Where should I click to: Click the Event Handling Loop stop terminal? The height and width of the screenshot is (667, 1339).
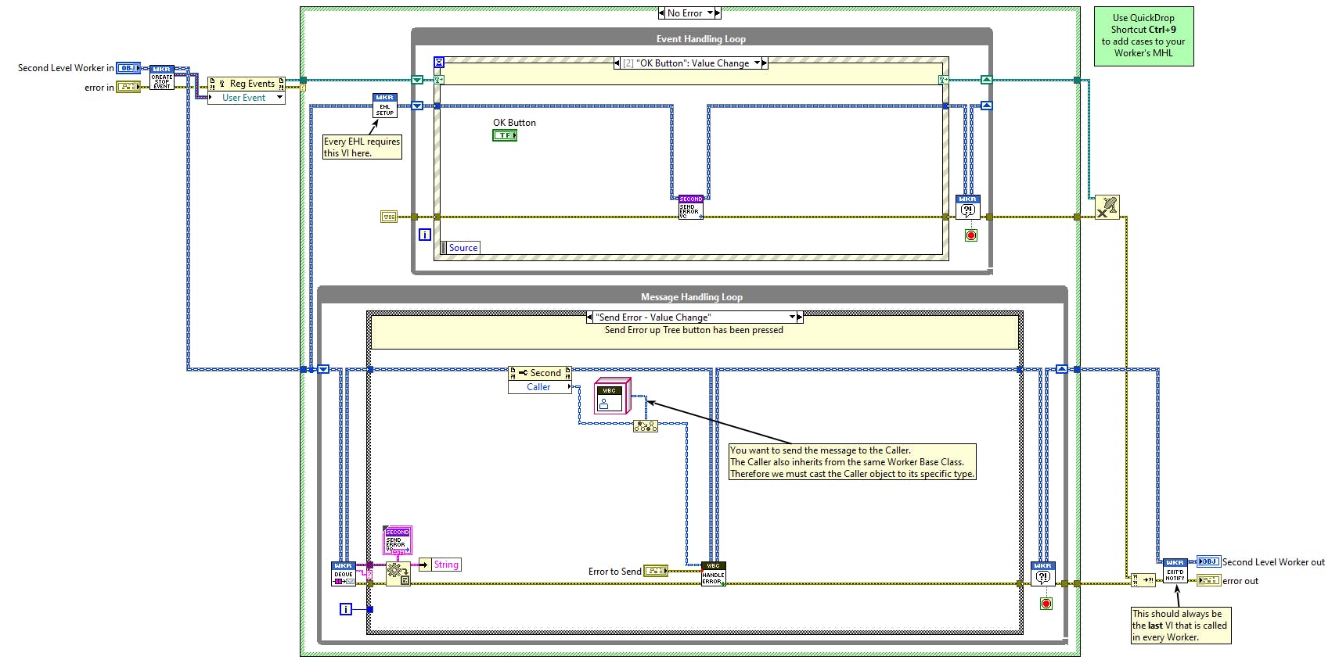971,235
